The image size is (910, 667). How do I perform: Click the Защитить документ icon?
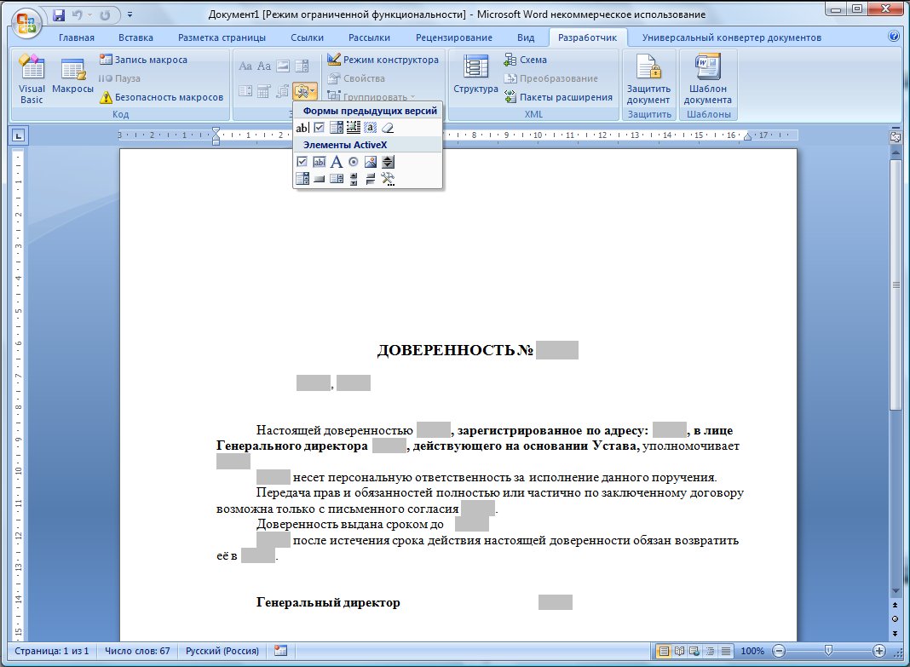[648, 79]
